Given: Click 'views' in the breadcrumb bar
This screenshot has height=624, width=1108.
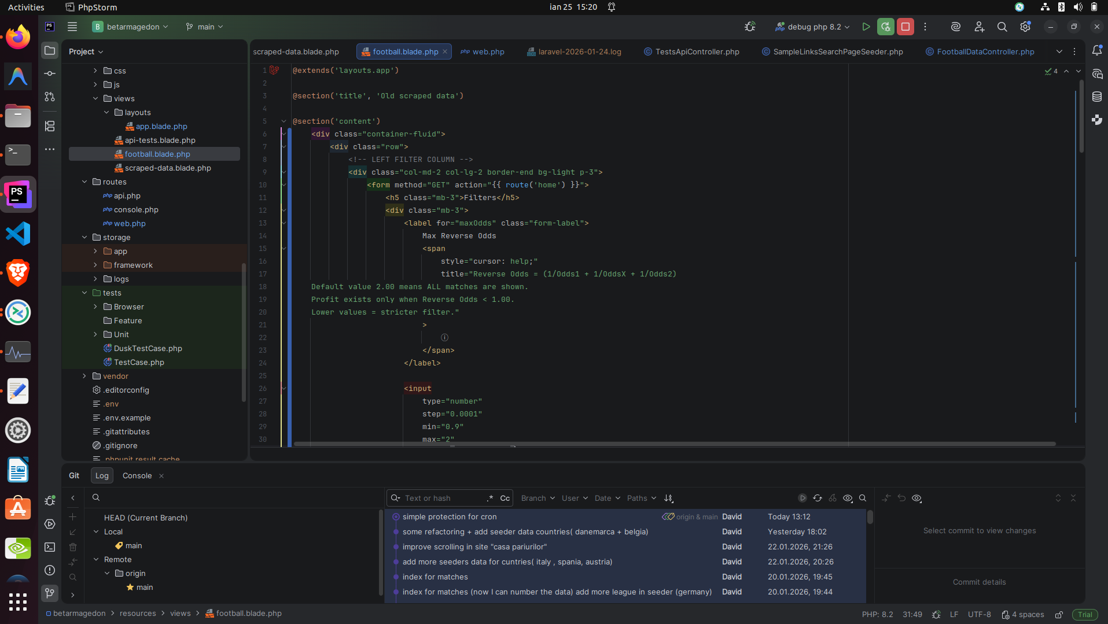Looking at the screenshot, I should coord(180,613).
